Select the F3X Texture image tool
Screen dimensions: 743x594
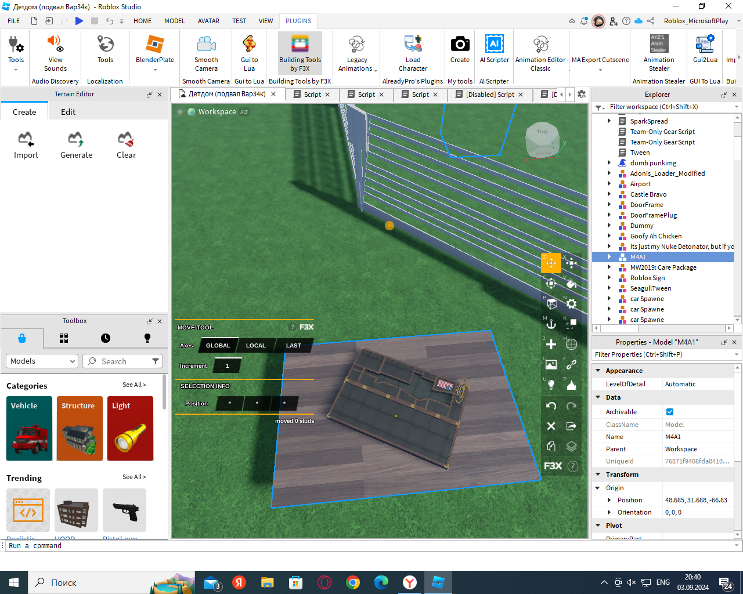click(x=551, y=365)
